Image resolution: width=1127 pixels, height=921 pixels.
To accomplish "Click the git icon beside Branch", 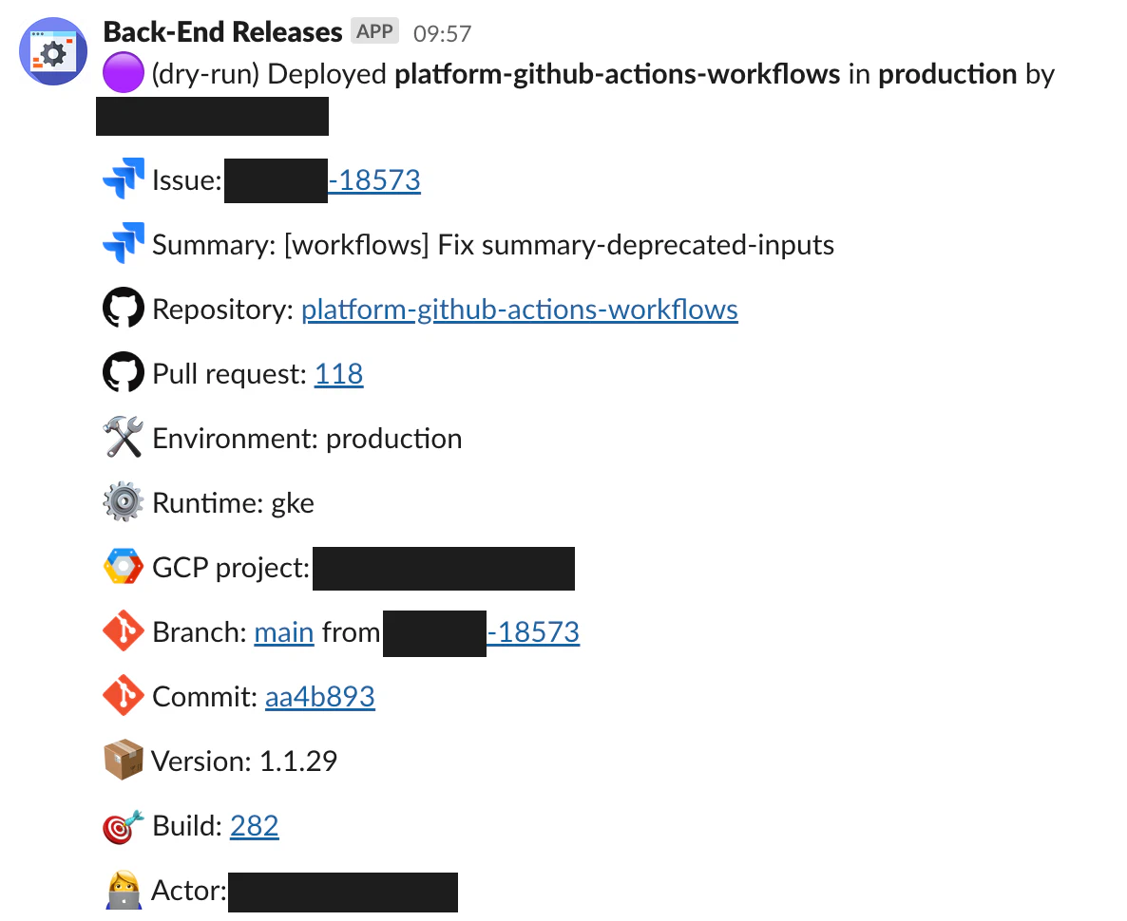I will [x=123, y=632].
